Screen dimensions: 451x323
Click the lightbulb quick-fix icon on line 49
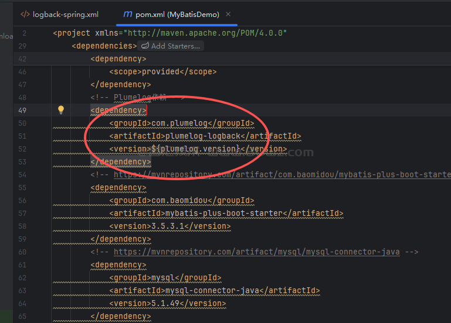pyautogui.click(x=60, y=110)
